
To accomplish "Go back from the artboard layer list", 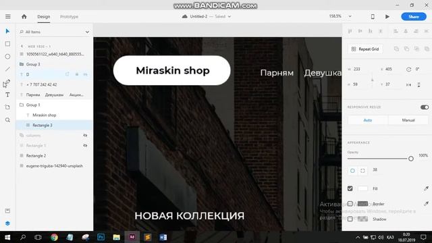I will point(22,47).
